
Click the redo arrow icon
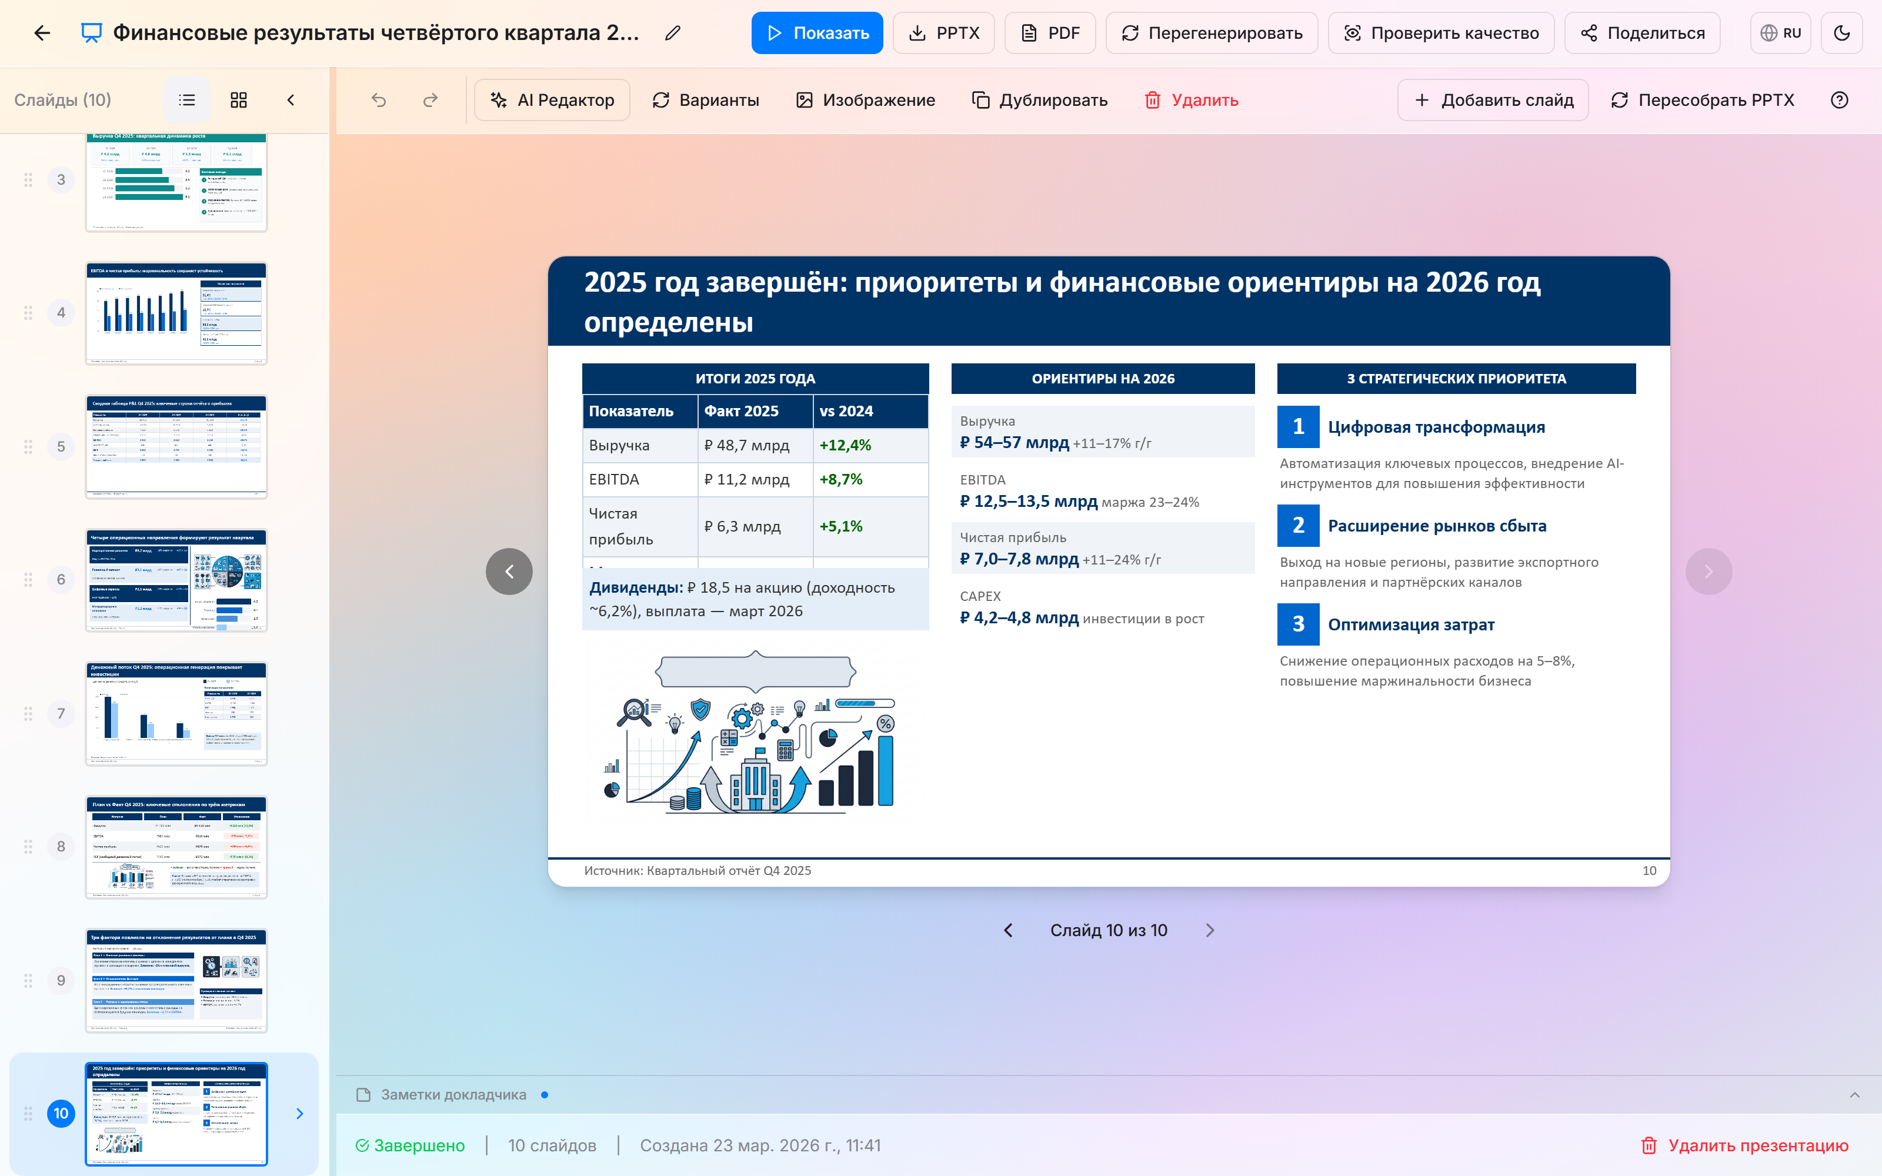click(x=430, y=99)
